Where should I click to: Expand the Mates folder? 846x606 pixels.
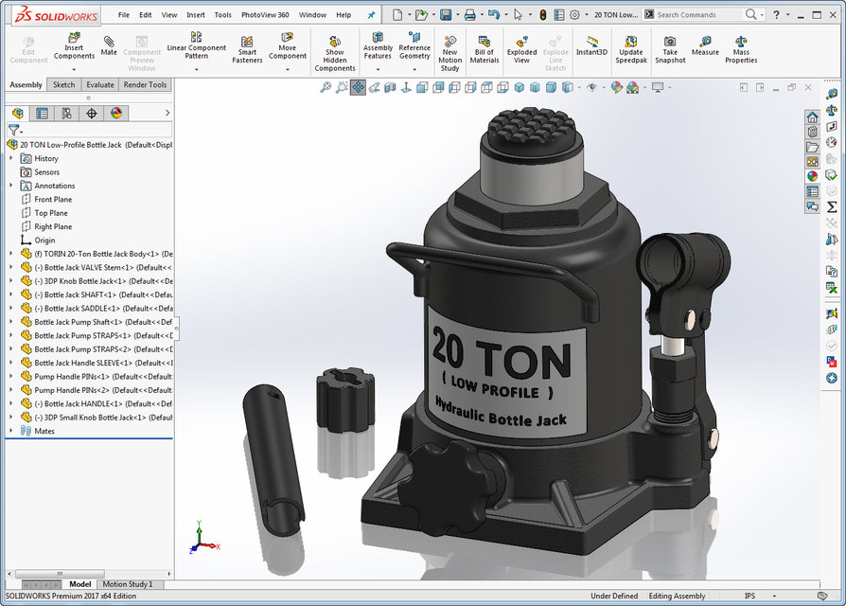11,430
